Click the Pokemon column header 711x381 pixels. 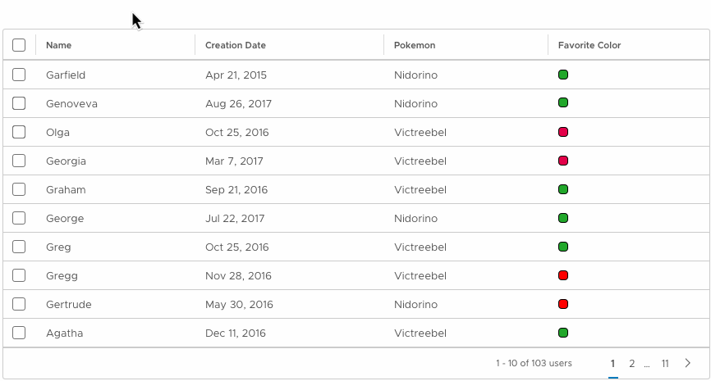[x=415, y=45]
